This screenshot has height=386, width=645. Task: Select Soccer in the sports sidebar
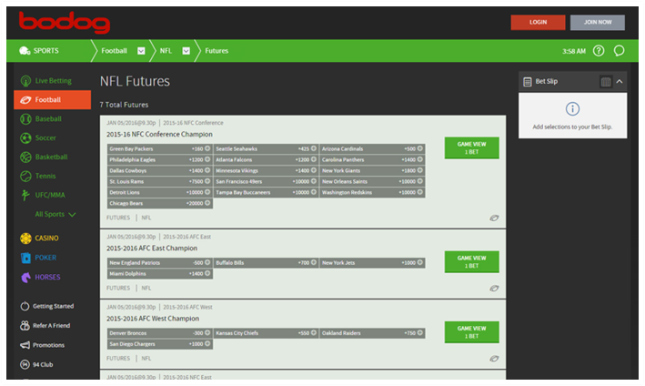pos(46,138)
